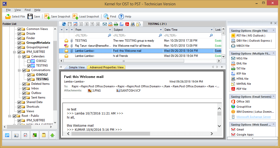Click the Save floppy disk icon

click(30, 17)
